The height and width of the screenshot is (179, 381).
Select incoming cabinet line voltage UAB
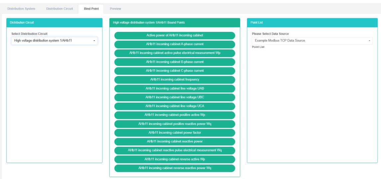coord(175,88)
